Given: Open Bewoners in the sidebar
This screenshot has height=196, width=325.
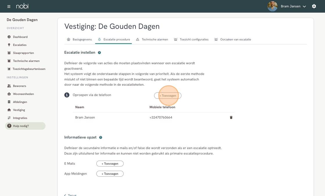Looking at the screenshot, I should click(19, 86).
